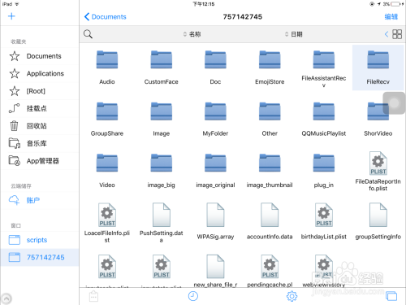Open accountInfo.data file
Screen dimensions: 406x305
coord(270,221)
